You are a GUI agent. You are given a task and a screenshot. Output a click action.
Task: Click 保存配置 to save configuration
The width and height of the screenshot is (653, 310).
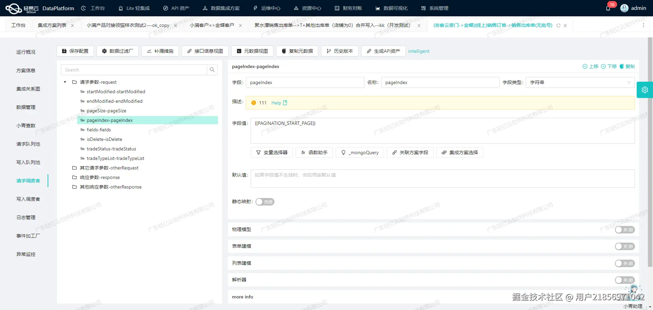pos(75,51)
